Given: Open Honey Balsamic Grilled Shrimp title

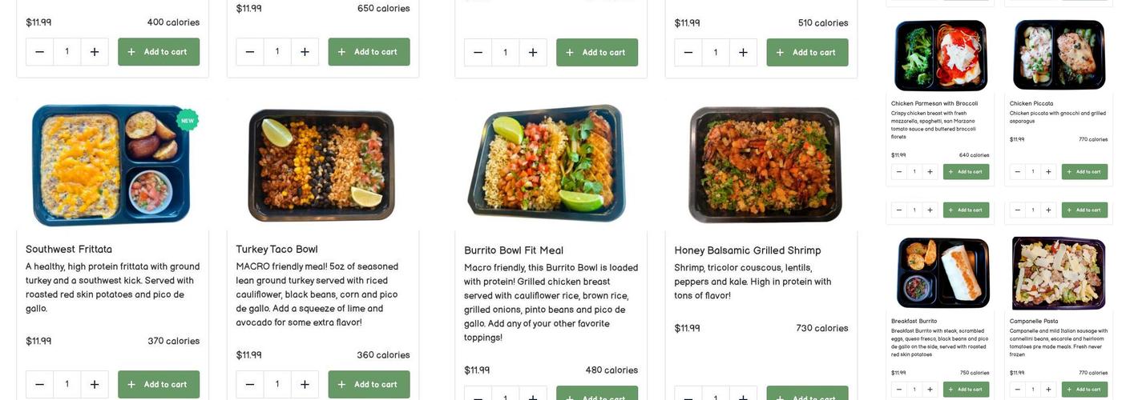Looking at the screenshot, I should click(x=747, y=250).
